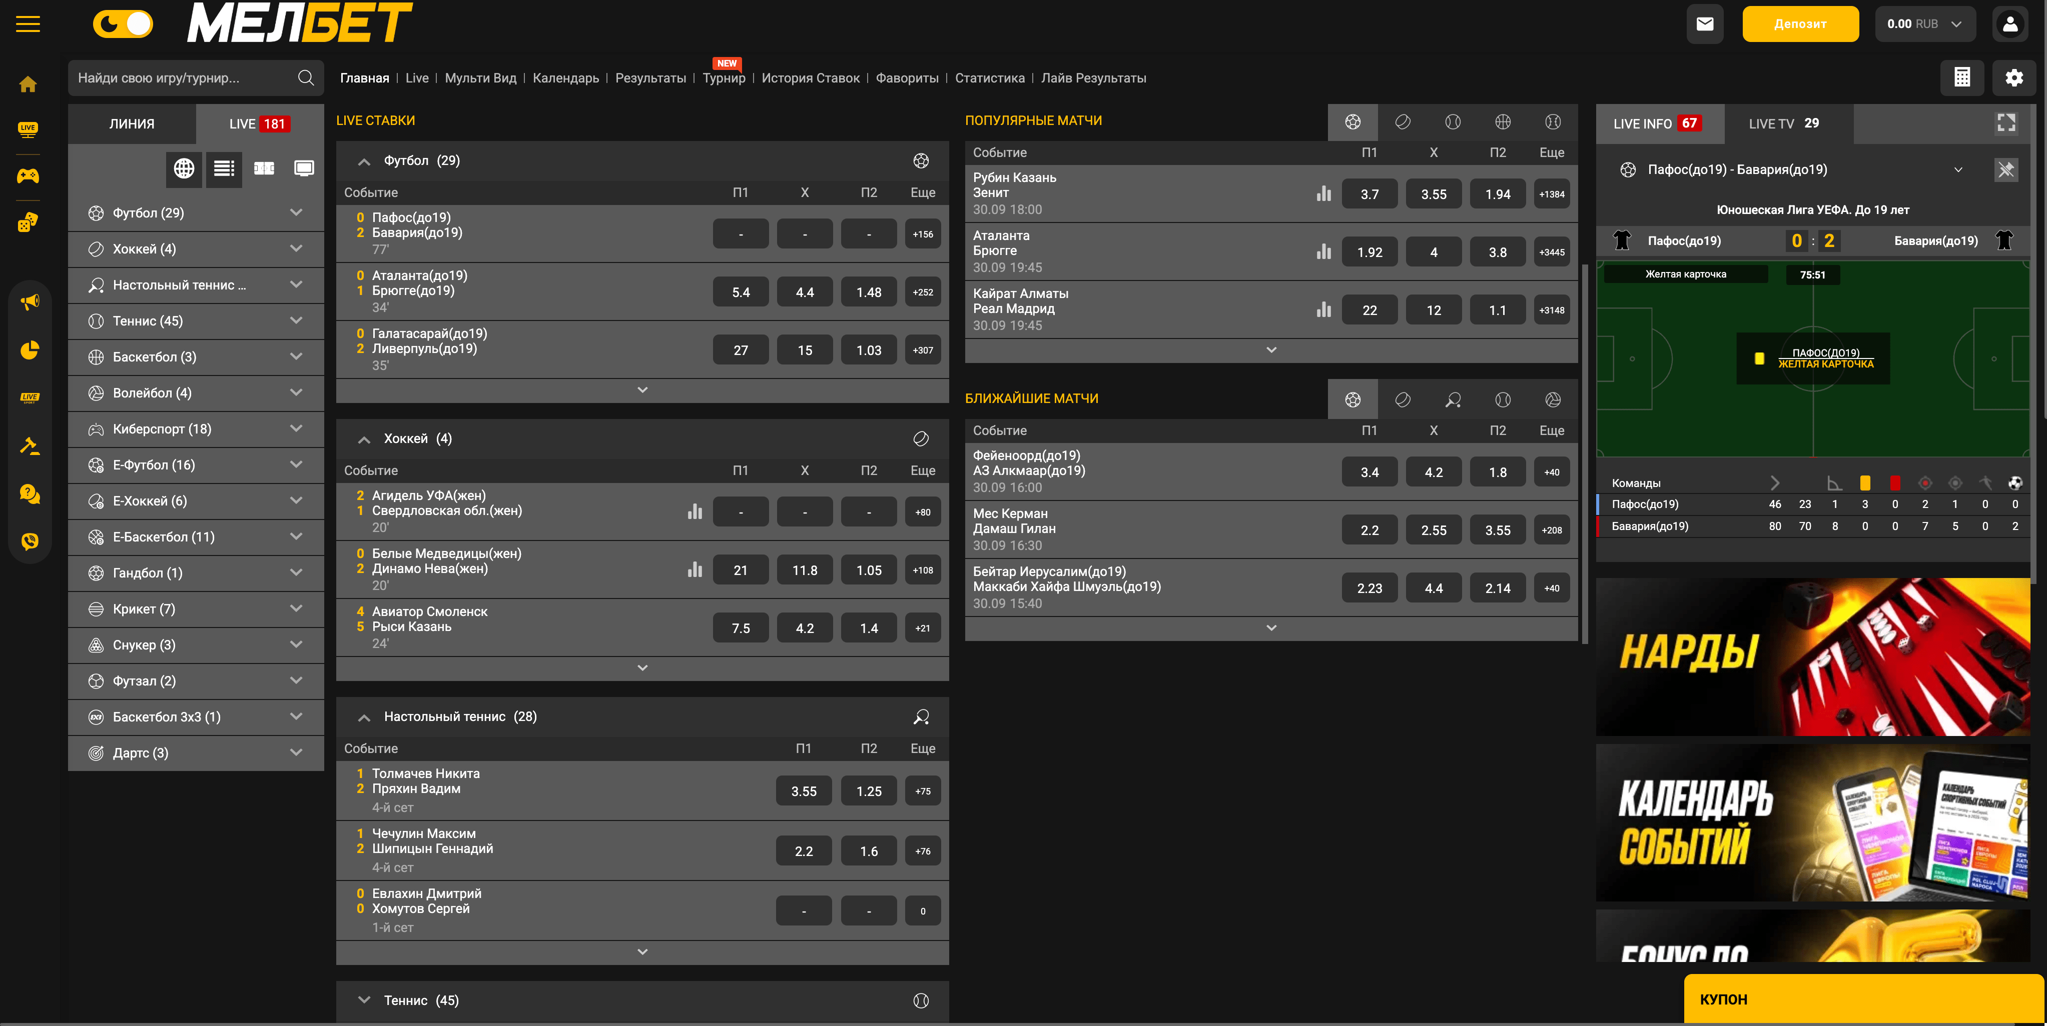Toggle the dark/light theme switch
2047x1026 pixels.
pos(123,24)
